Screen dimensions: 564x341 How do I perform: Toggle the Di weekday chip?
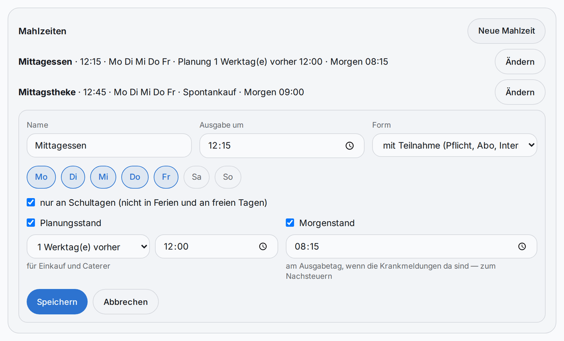pyautogui.click(x=73, y=177)
